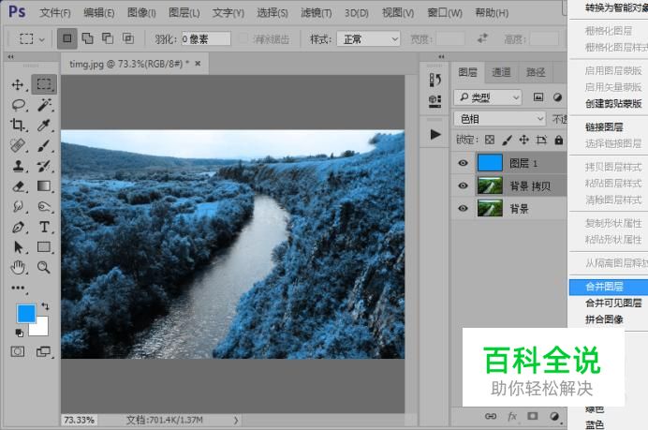Toggle lock position
The width and height of the screenshot is (648, 430).
click(524, 140)
